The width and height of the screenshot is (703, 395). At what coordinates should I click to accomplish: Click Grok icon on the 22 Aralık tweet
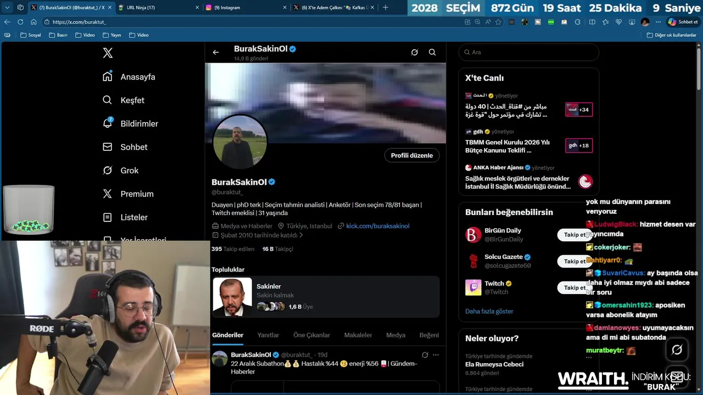[x=425, y=355]
